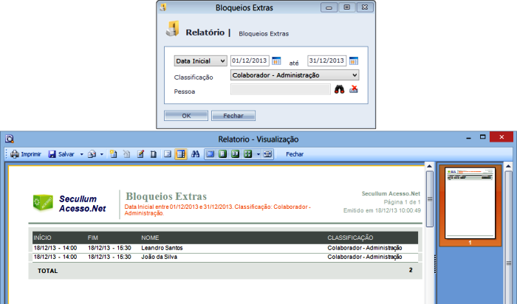The width and height of the screenshot is (517, 304).
Task: Select the multiple pages view icon
Action: click(247, 154)
